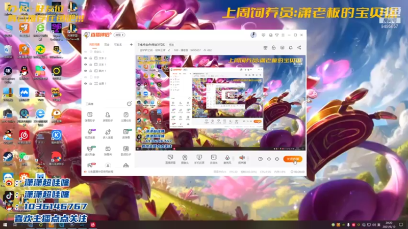Toggle the lock on the 全屏 1 source
Screen dimensions: 408x229
(x=91, y=83)
